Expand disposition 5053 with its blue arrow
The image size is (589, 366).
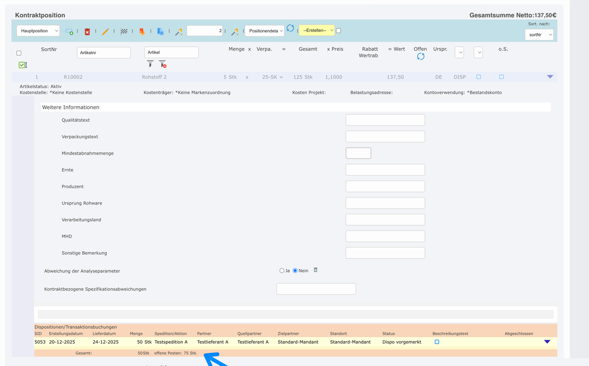547,342
